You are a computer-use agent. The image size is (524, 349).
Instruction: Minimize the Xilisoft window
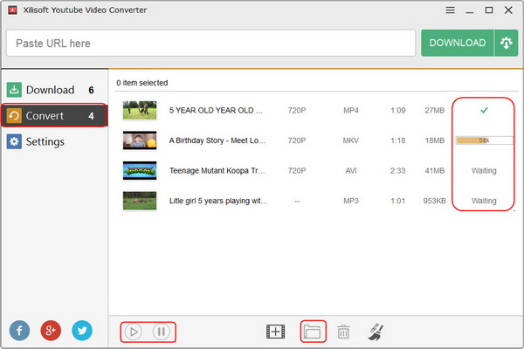(470, 10)
